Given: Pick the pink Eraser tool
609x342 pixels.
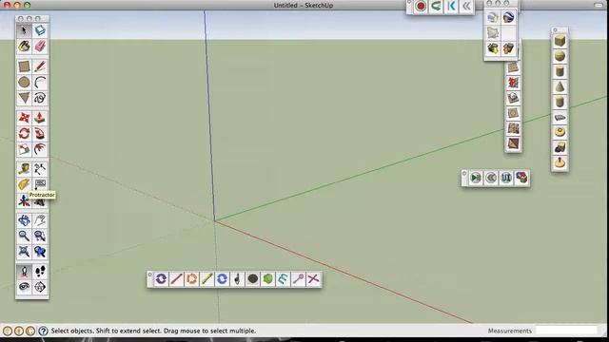Looking at the screenshot, I should click(40, 47).
